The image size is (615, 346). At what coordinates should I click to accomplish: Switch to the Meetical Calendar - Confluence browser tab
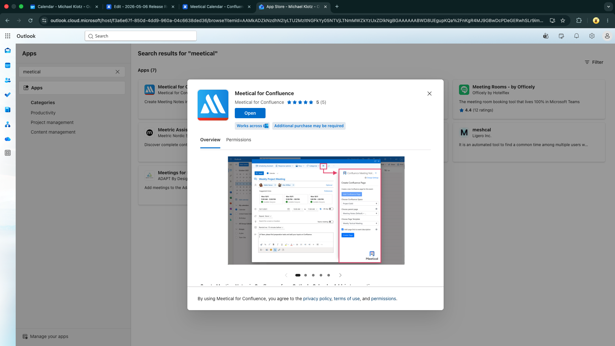(x=217, y=6)
